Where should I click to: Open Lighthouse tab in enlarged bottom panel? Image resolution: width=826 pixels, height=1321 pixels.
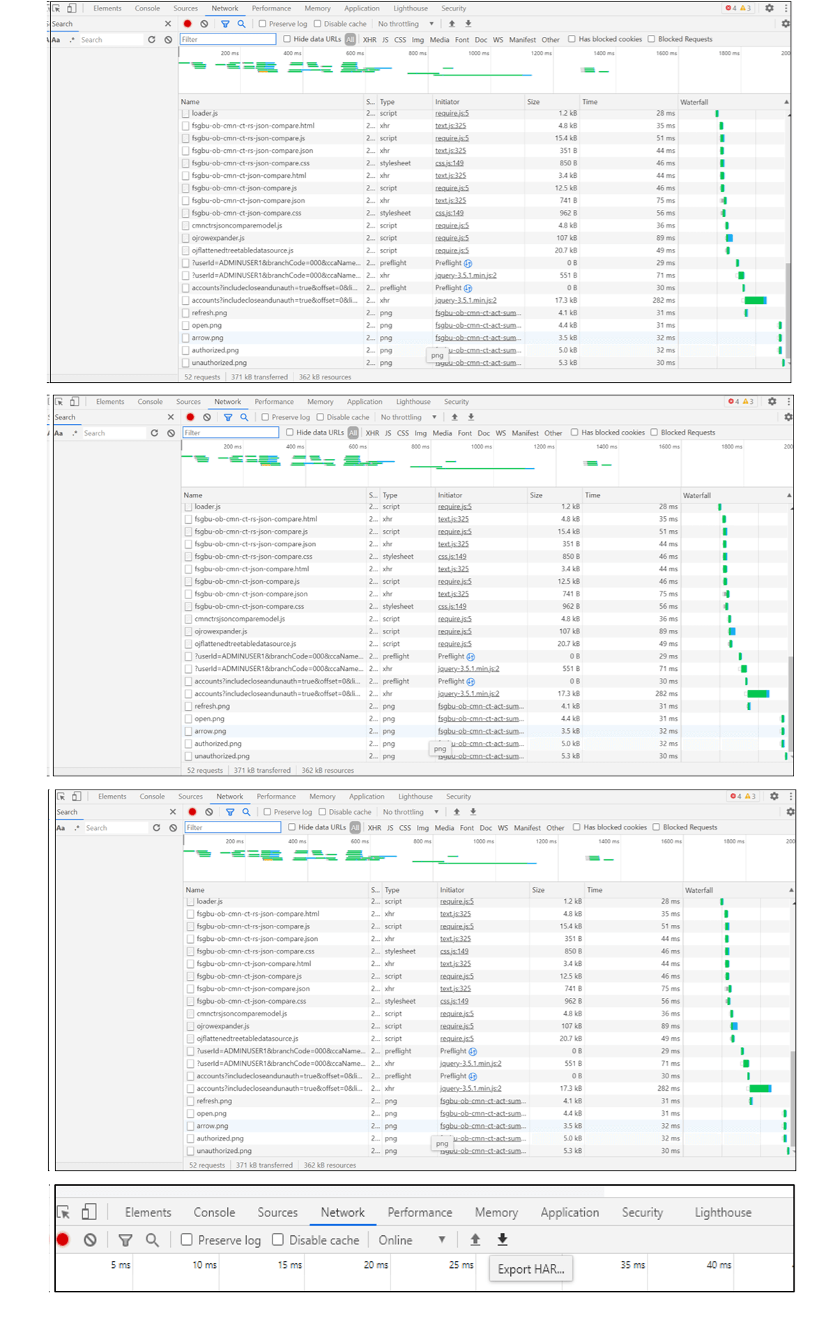(723, 1212)
